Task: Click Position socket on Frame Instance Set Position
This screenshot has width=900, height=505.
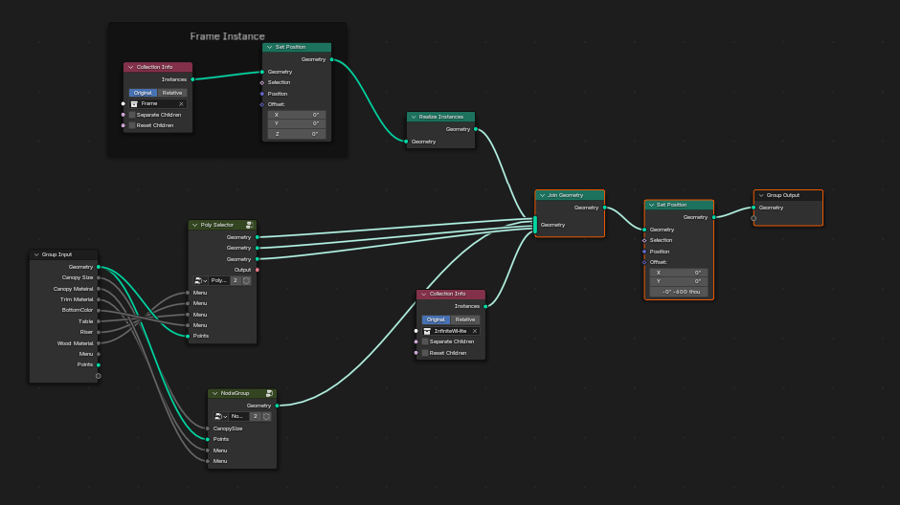Action: (x=262, y=94)
